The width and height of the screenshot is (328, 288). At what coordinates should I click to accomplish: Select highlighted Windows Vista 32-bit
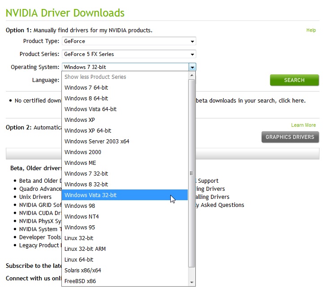click(125, 195)
